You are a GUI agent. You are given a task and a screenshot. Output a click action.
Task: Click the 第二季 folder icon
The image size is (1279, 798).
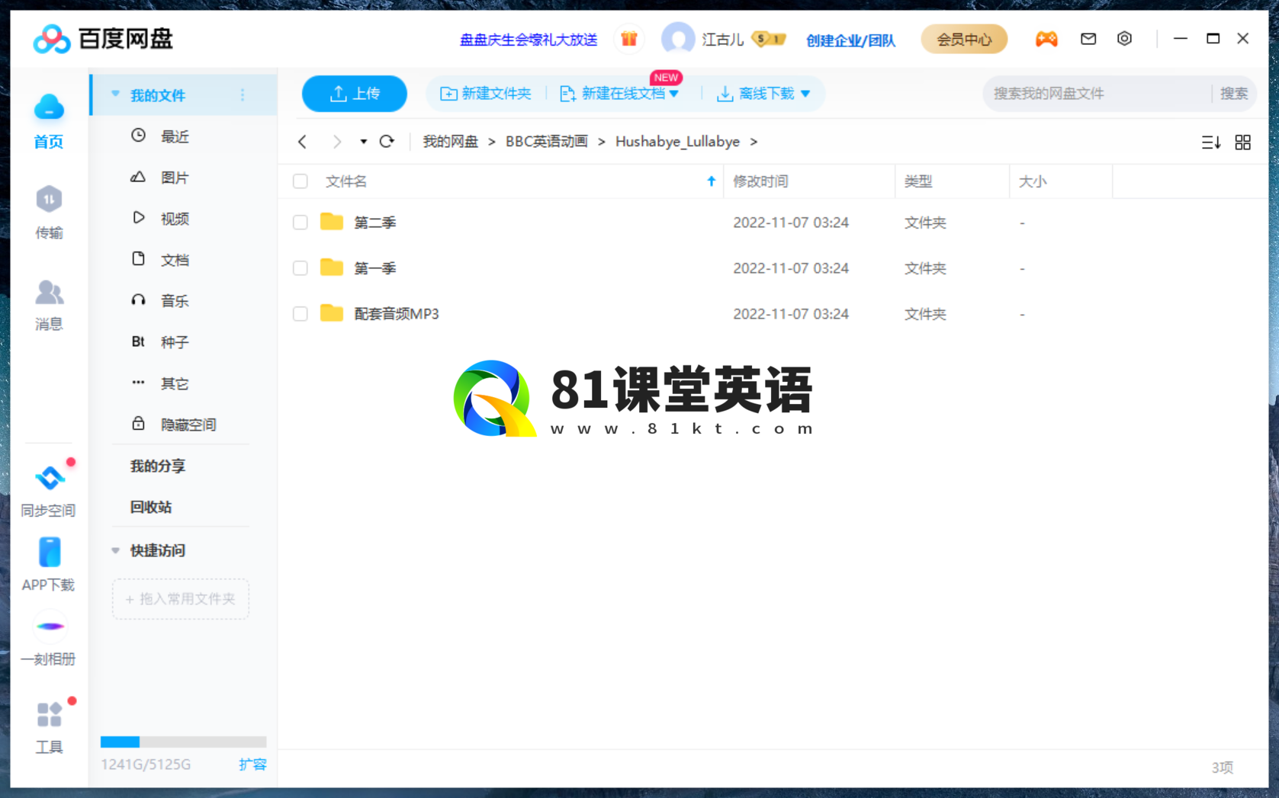coord(331,222)
